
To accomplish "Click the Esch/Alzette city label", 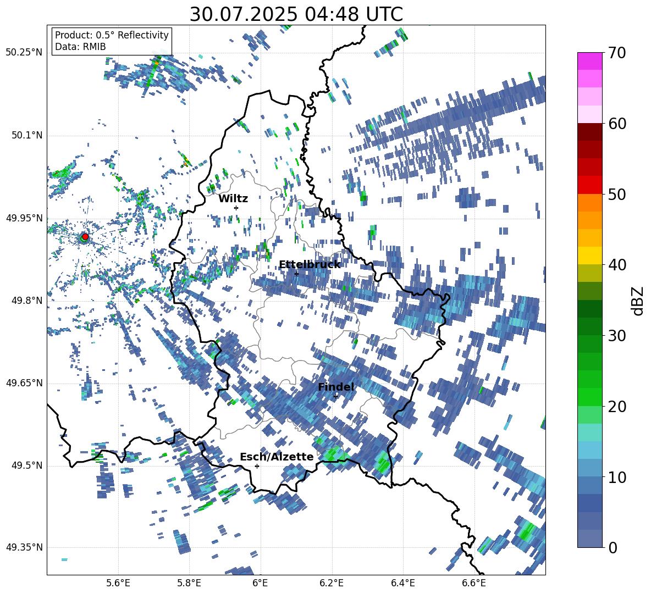I will click(x=277, y=457).
